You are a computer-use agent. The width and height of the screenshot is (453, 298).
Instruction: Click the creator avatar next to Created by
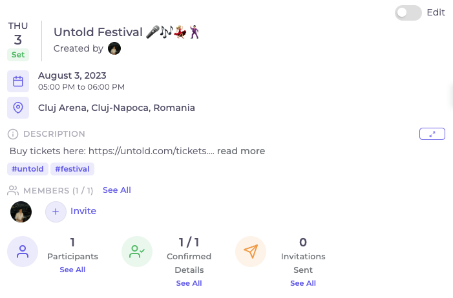pyautogui.click(x=114, y=48)
